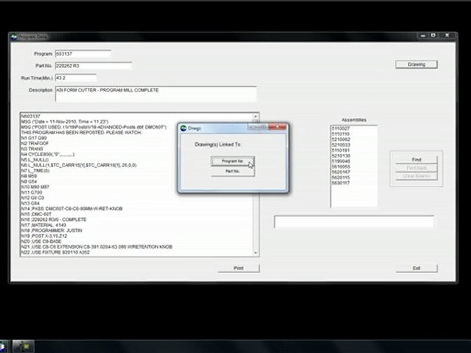The height and width of the screenshot is (353, 471).
Task: Click code line N3 TRANS
Action: (32, 149)
